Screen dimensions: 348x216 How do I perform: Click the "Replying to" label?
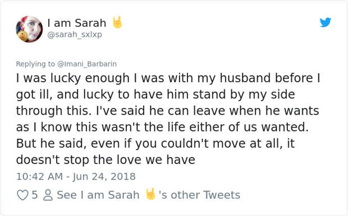pos(35,64)
